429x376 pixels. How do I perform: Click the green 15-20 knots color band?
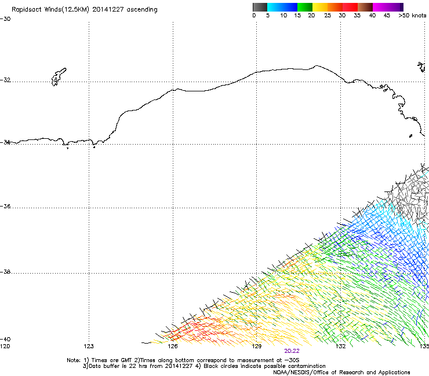click(x=305, y=7)
